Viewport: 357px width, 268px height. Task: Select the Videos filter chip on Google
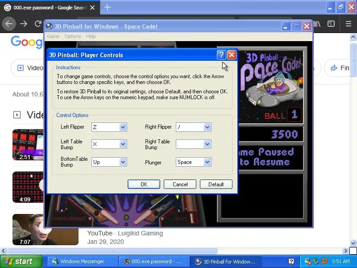(x=27, y=68)
